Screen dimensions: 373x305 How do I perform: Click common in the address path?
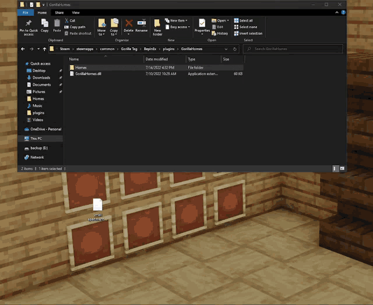[x=107, y=49]
